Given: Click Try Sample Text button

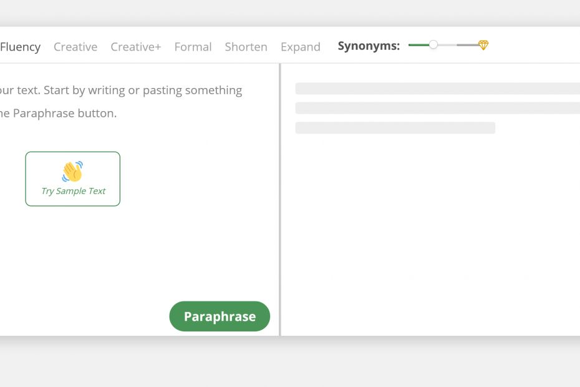Looking at the screenshot, I should (x=73, y=179).
